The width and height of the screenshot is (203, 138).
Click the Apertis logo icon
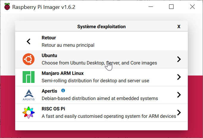[29, 95]
